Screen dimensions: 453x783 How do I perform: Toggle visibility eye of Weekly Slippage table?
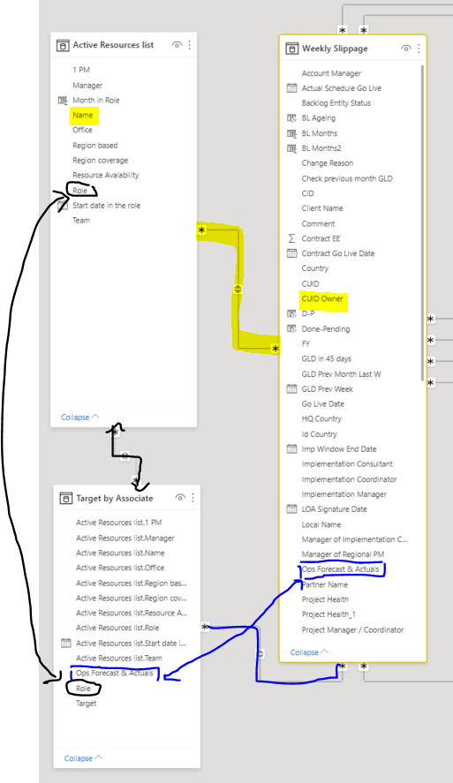(x=406, y=49)
